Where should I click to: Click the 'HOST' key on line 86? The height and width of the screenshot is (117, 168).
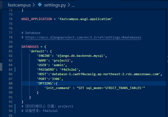42,74
